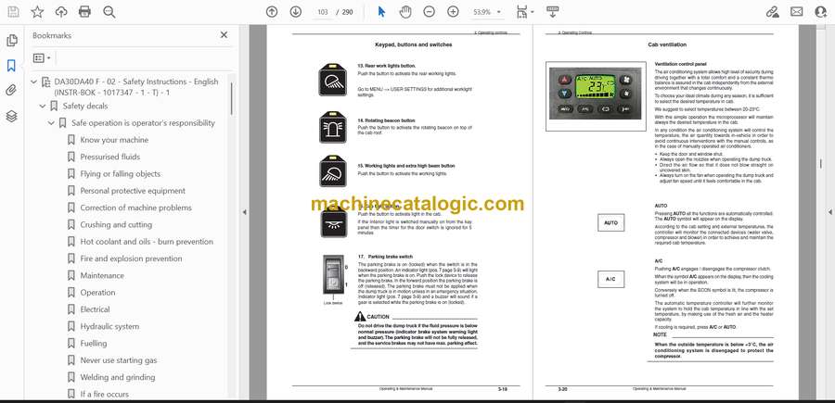Open the DA30DA40 F Safety Instructions bookmark
The width and height of the screenshot is (835, 403).
click(x=135, y=87)
